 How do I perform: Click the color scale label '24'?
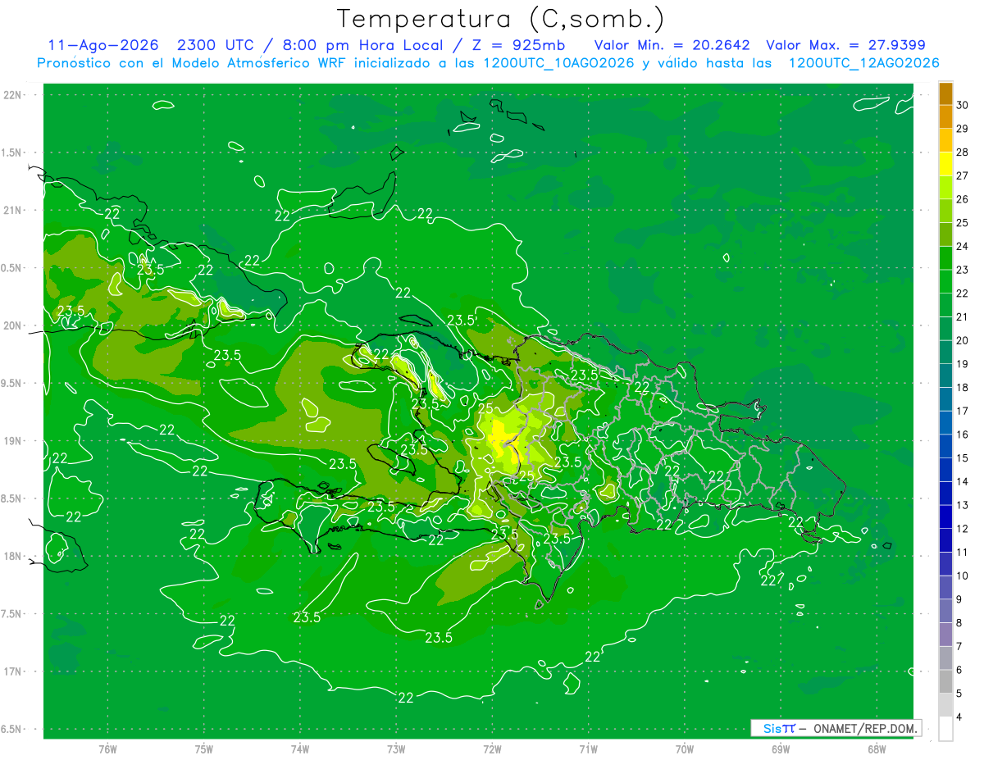point(963,246)
